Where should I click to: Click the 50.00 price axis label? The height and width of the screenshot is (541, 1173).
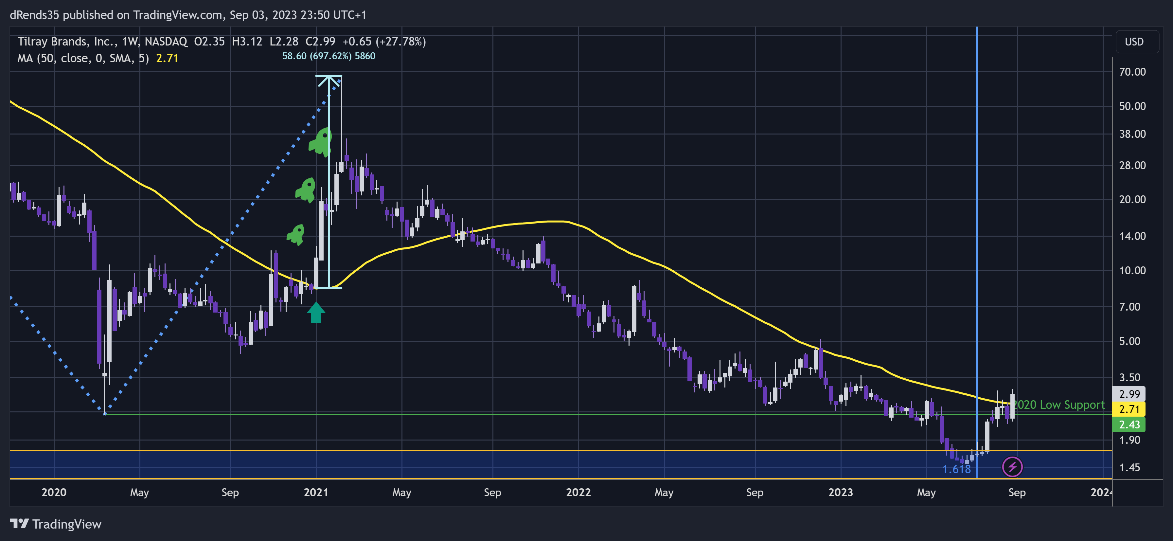click(x=1132, y=106)
